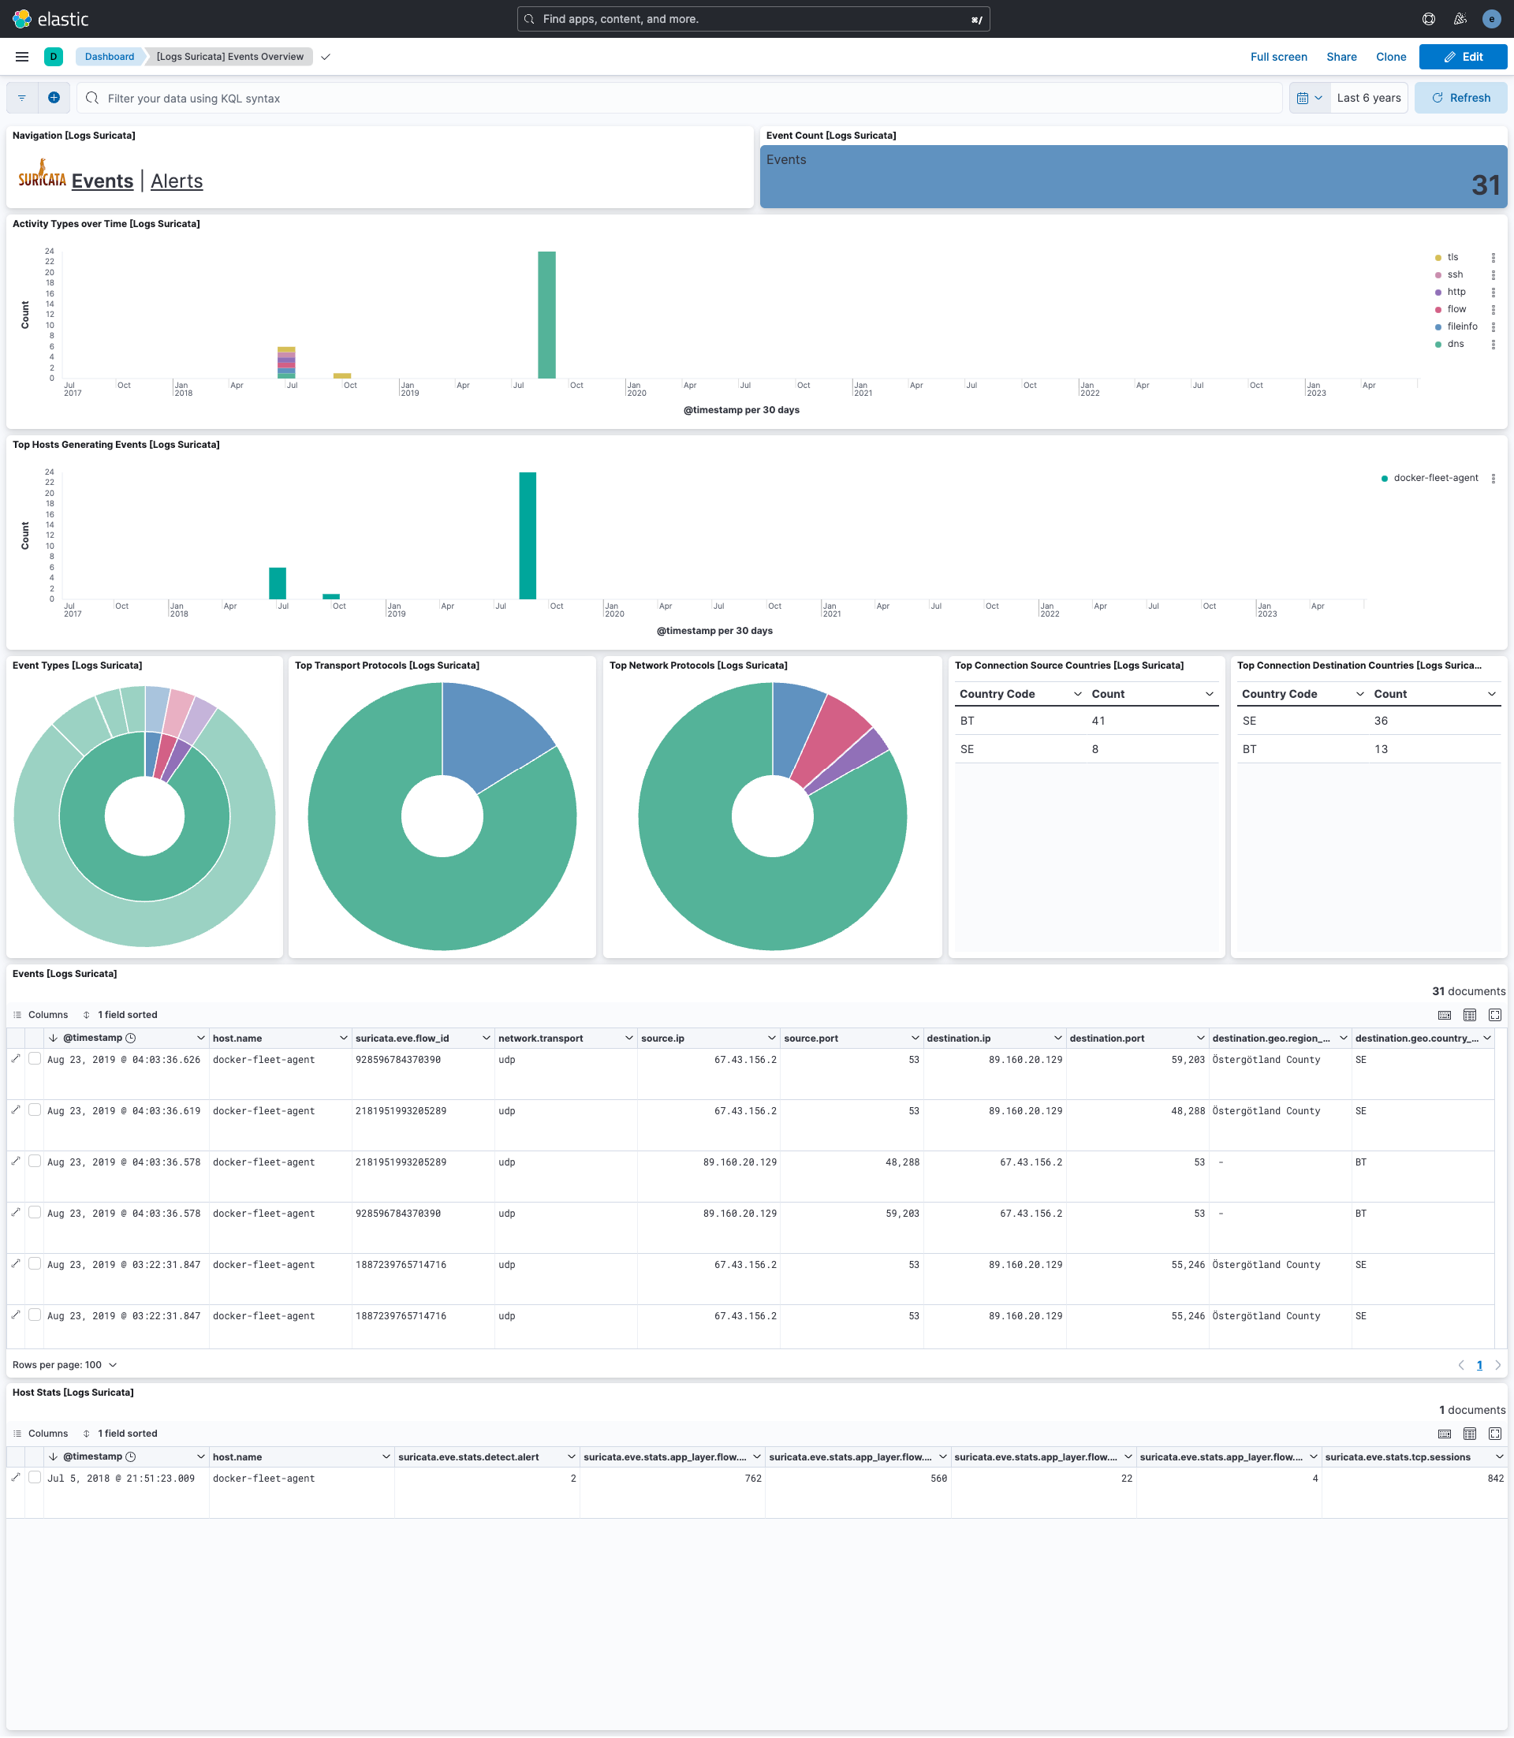Click the dns legend color dot
Screen dimensions: 1514x1738
pos(1438,345)
